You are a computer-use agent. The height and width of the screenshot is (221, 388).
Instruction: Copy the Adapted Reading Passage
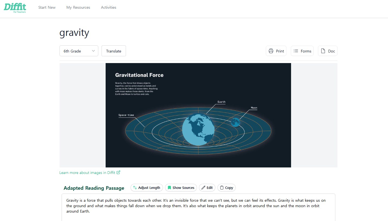coord(226,188)
